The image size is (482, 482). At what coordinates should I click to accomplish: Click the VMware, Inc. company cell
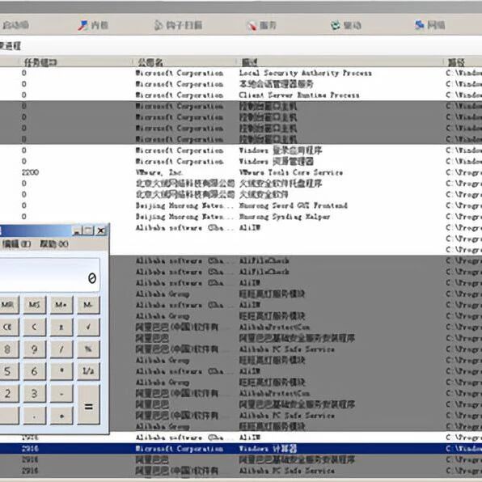pos(159,172)
